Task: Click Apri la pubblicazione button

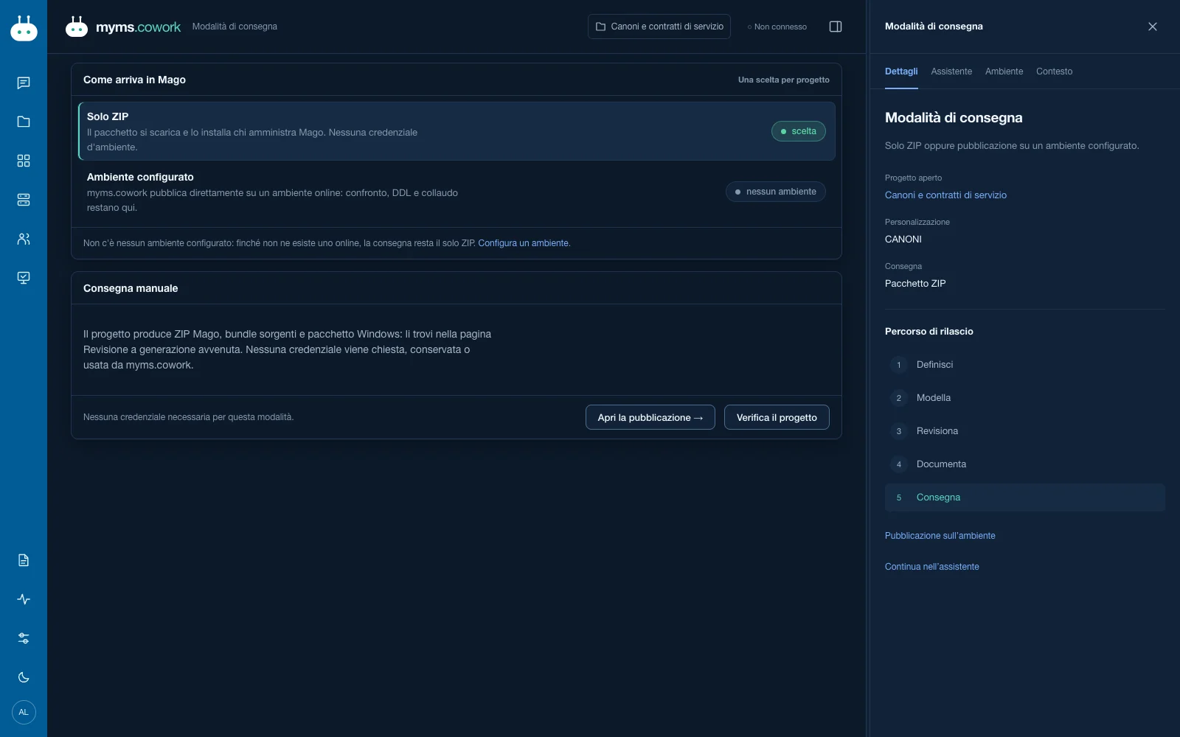Action: point(650,417)
